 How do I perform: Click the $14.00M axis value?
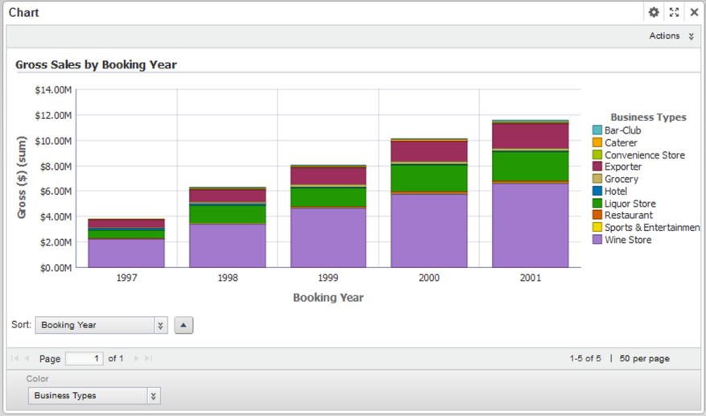coord(53,90)
